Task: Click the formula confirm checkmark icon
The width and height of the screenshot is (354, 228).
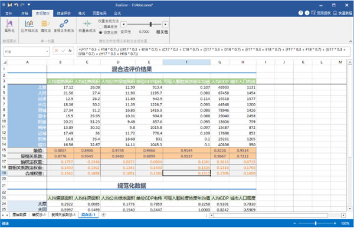Action: [63, 51]
